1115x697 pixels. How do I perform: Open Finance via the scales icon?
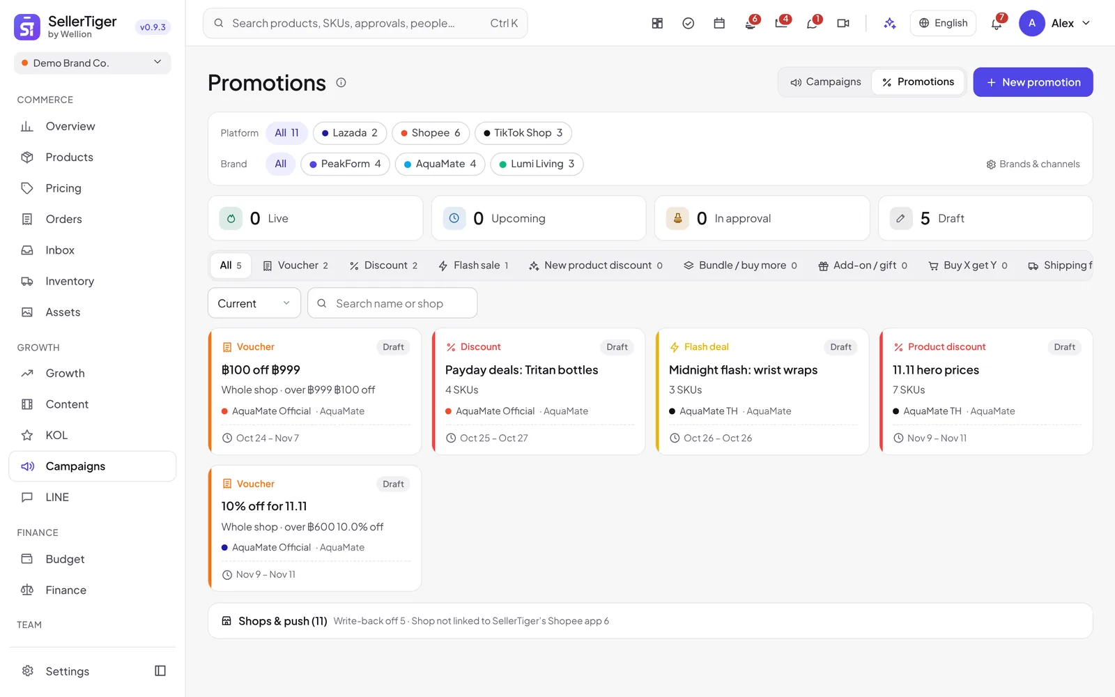pyautogui.click(x=27, y=590)
